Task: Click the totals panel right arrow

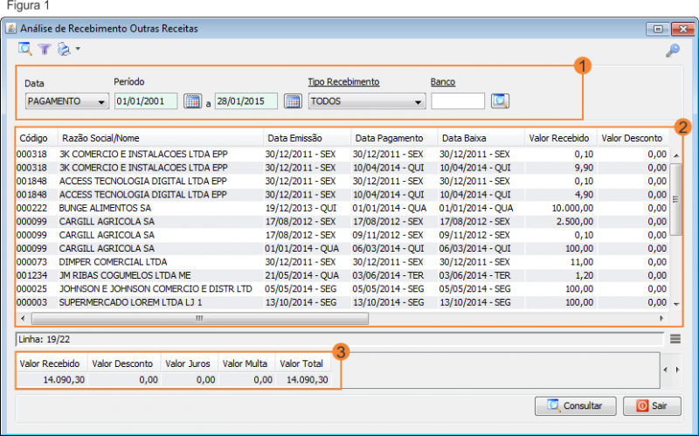Action: tap(677, 370)
